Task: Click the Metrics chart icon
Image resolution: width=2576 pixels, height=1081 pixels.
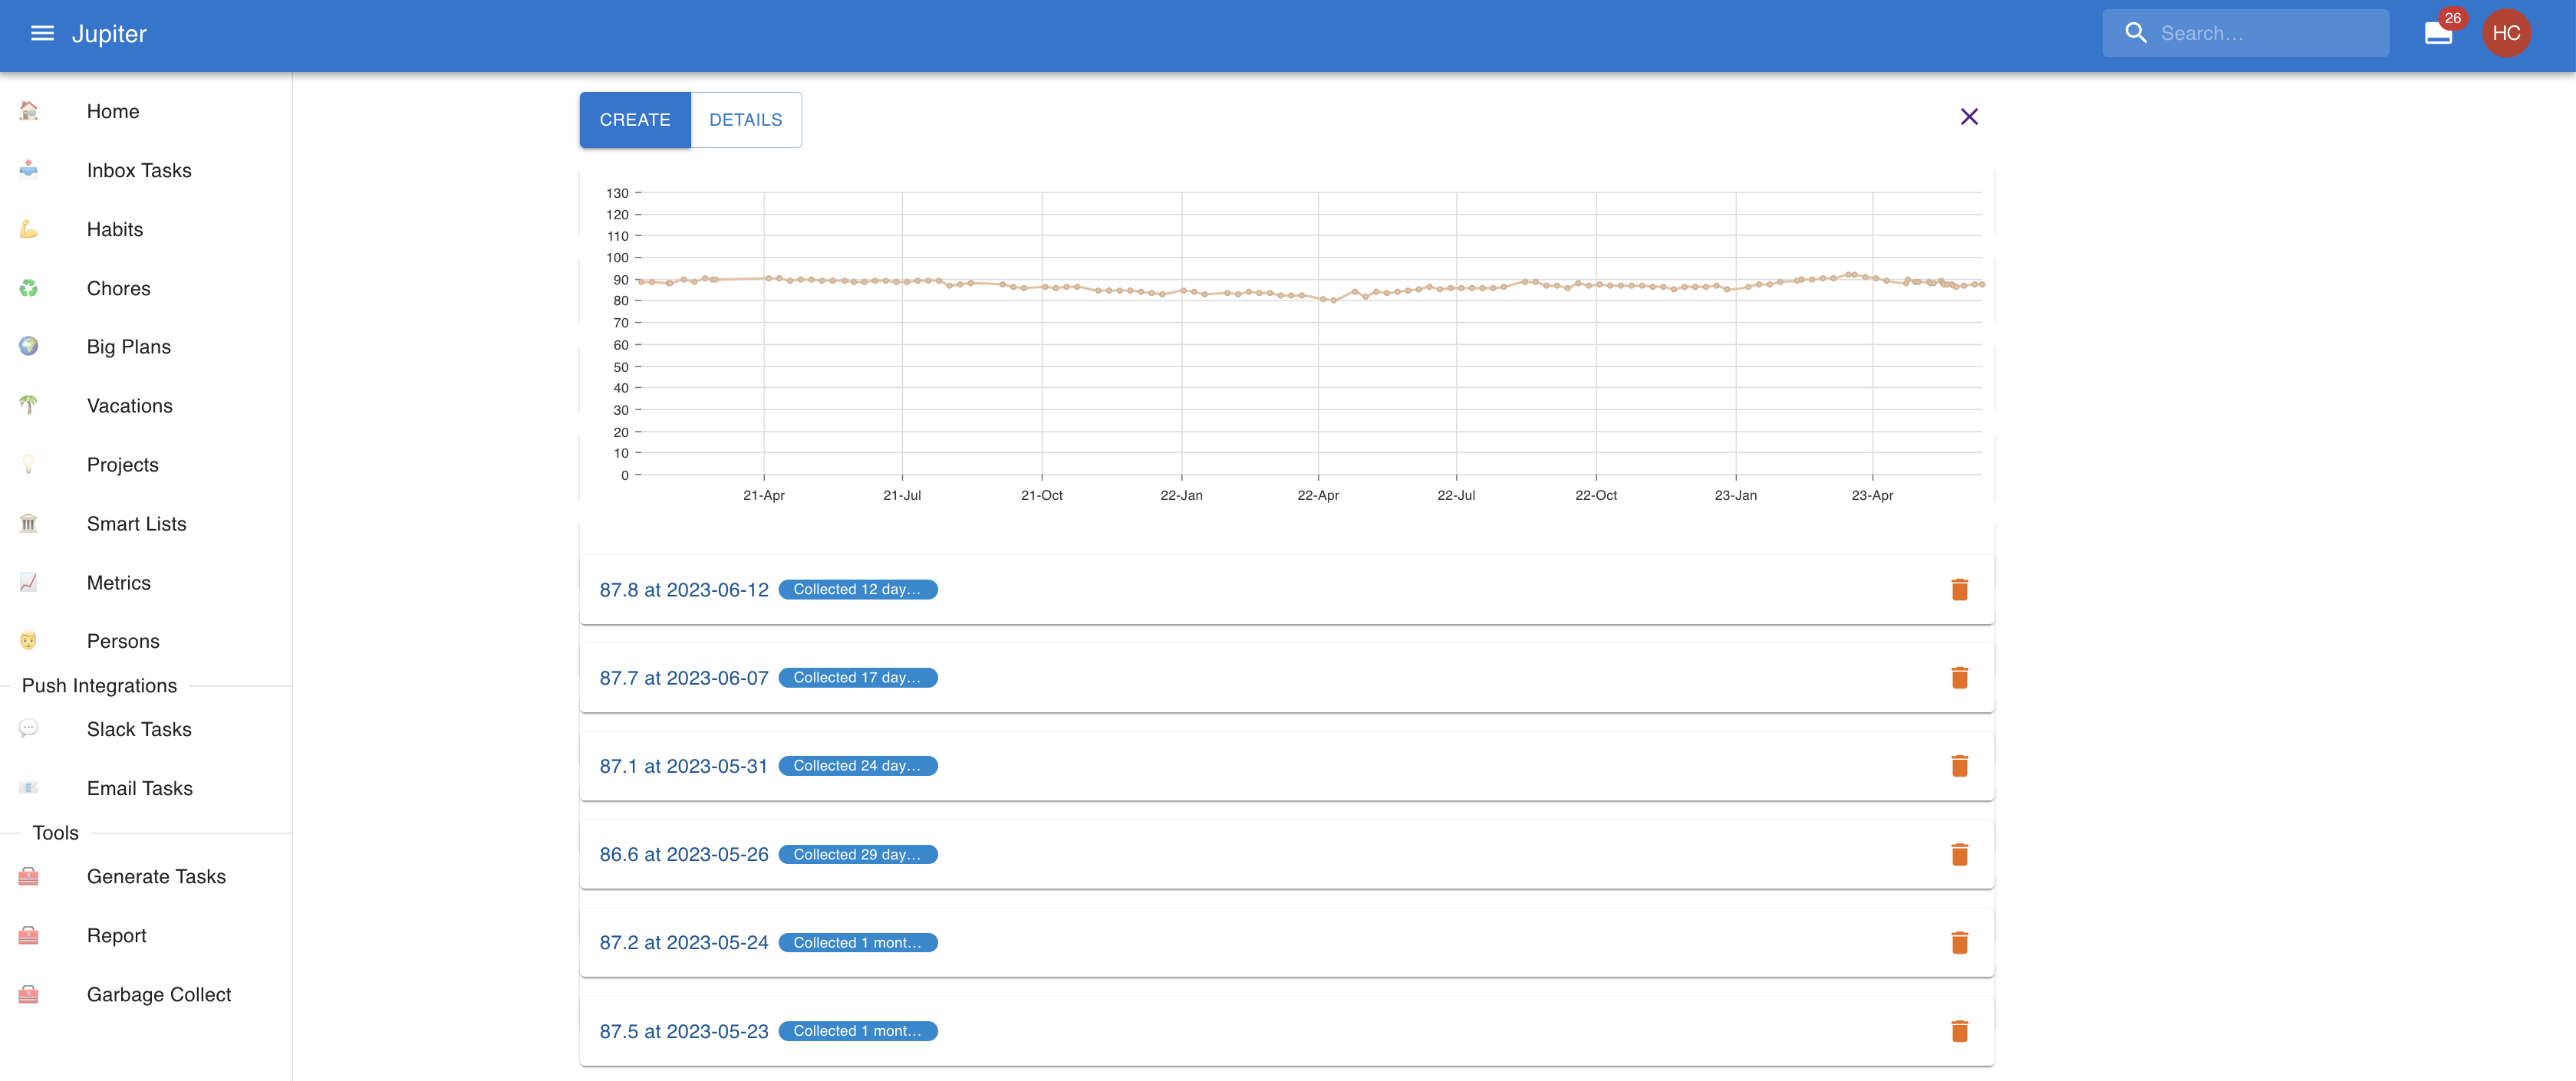Action: [29, 583]
